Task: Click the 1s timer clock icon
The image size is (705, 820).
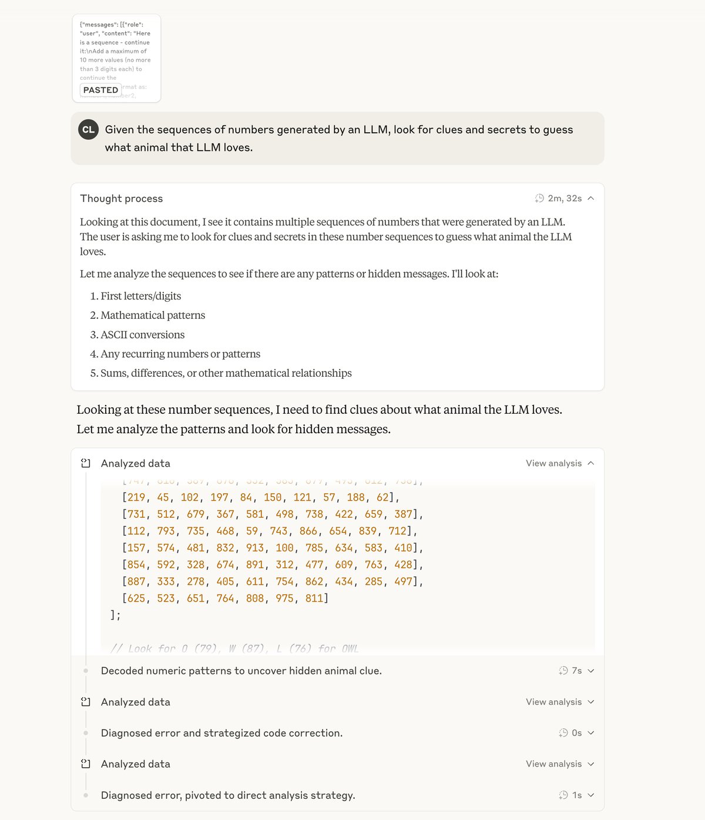Action: coord(563,795)
